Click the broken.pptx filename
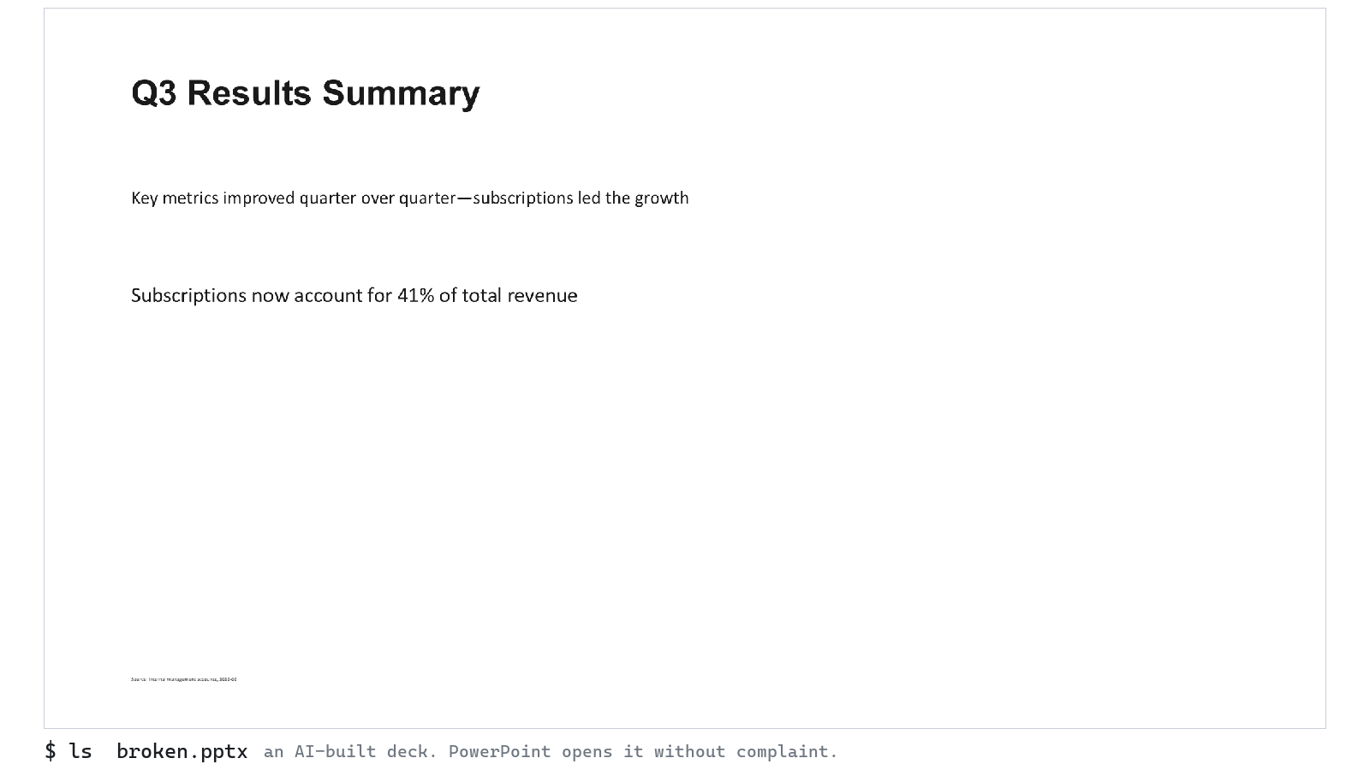 (182, 751)
